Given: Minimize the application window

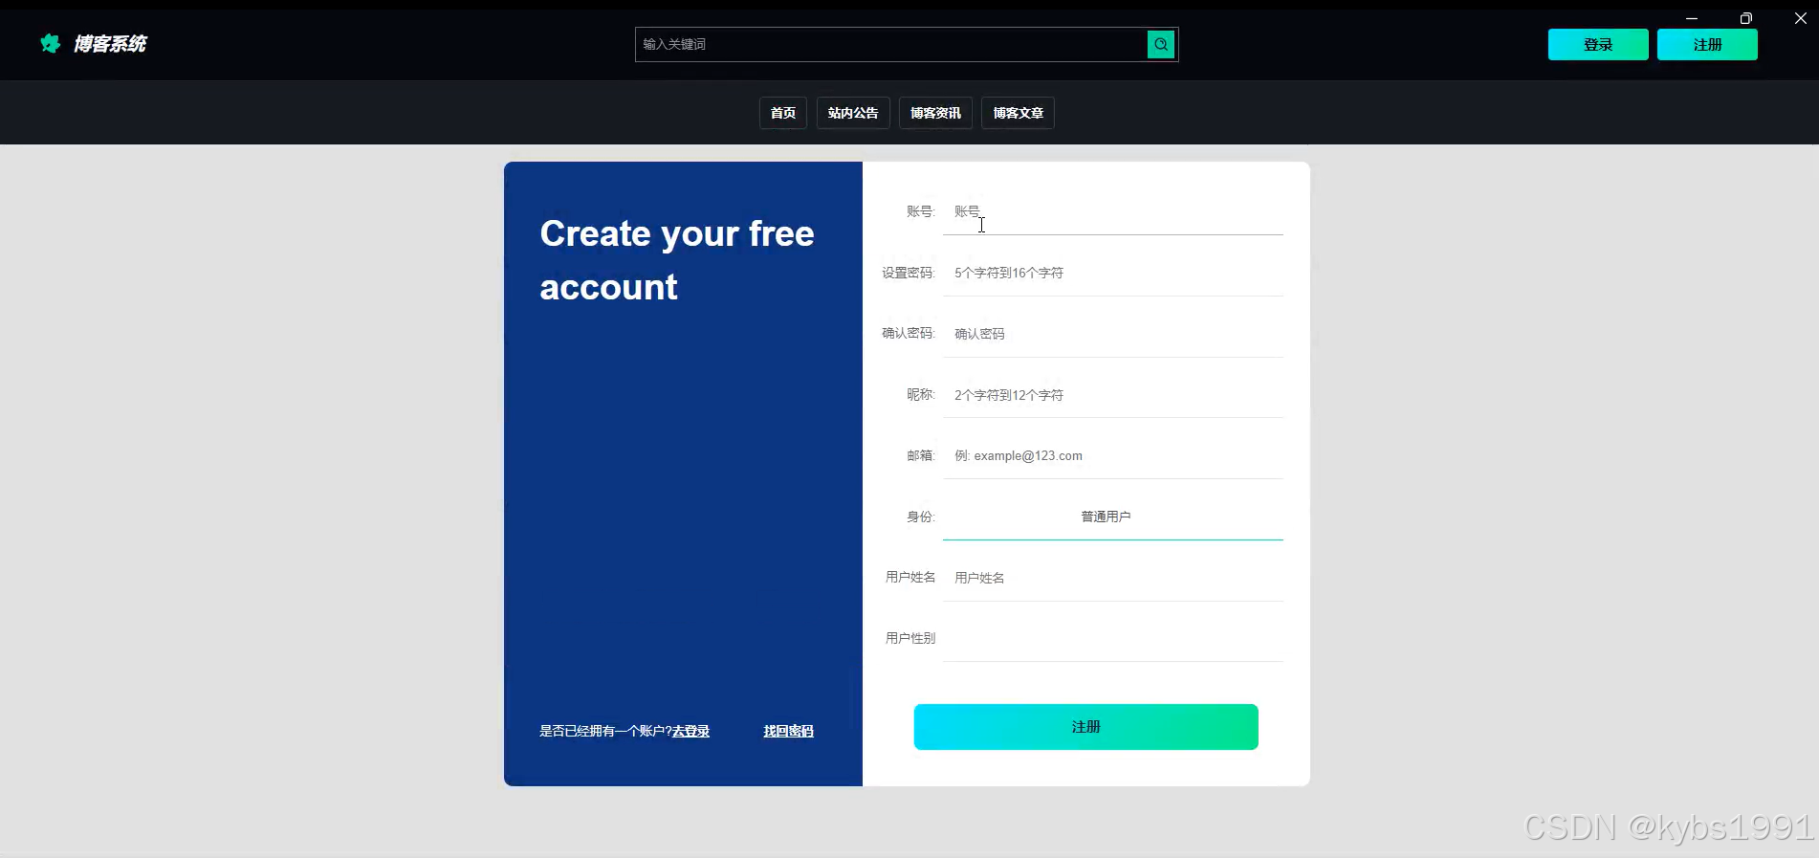Looking at the screenshot, I should 1691,18.
